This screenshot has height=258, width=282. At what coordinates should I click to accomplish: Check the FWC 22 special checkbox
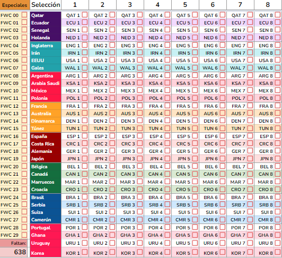[x=24, y=182]
